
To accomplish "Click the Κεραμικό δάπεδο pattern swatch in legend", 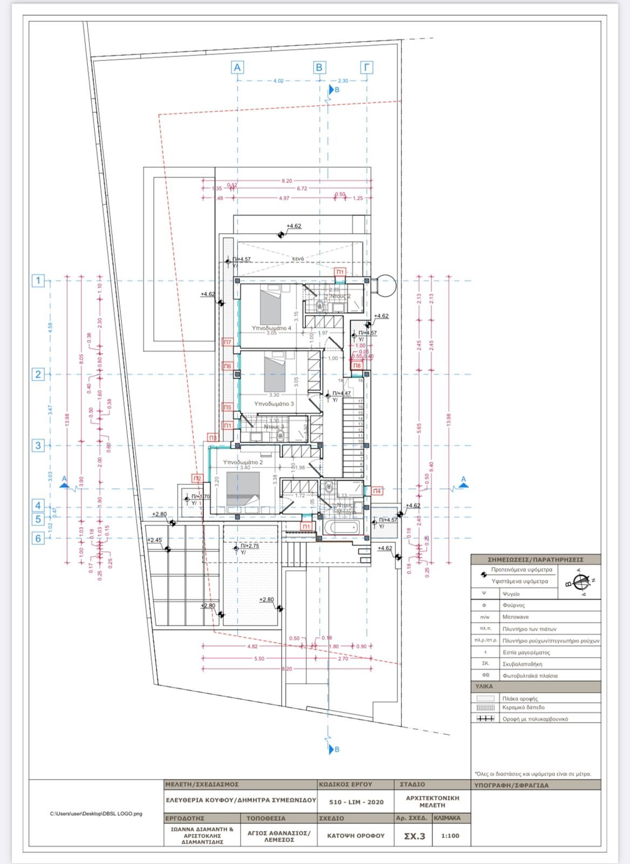I will click(485, 707).
